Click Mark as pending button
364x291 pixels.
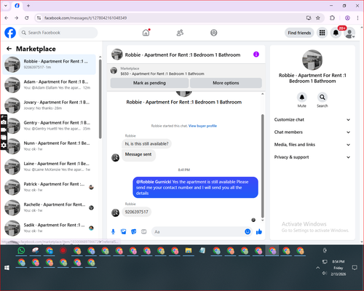(x=149, y=83)
